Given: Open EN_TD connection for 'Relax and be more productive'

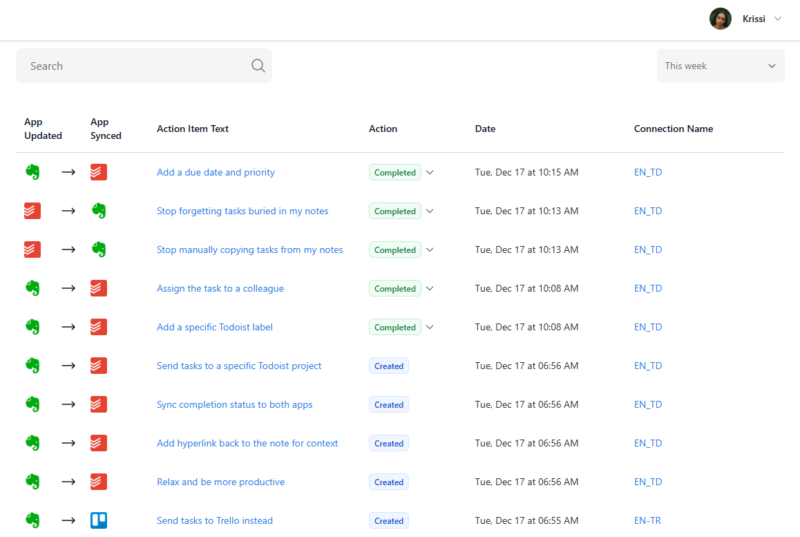Looking at the screenshot, I should click(x=648, y=482).
